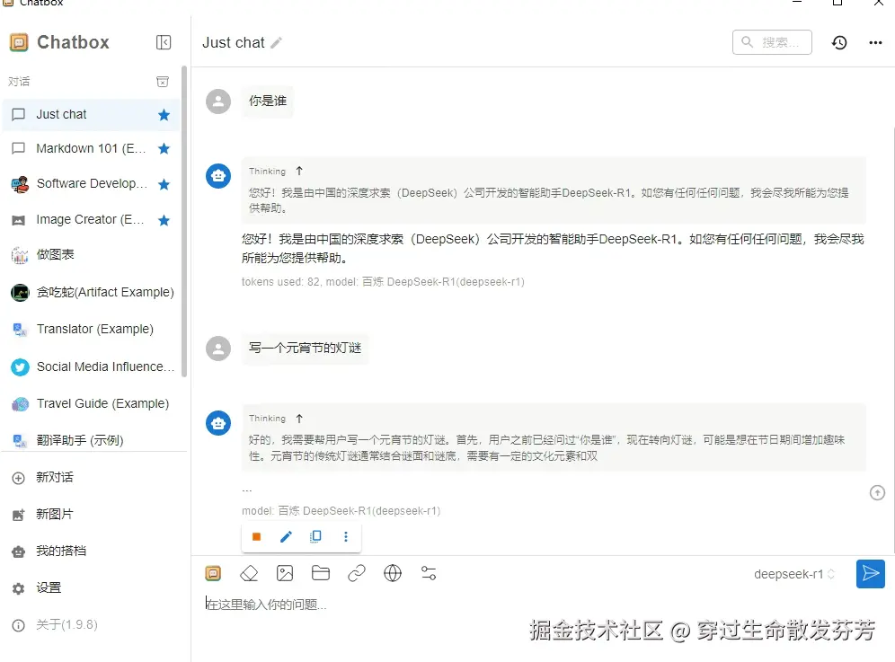
Task: Toggle star on Image Creator conversation
Action: pos(164,220)
